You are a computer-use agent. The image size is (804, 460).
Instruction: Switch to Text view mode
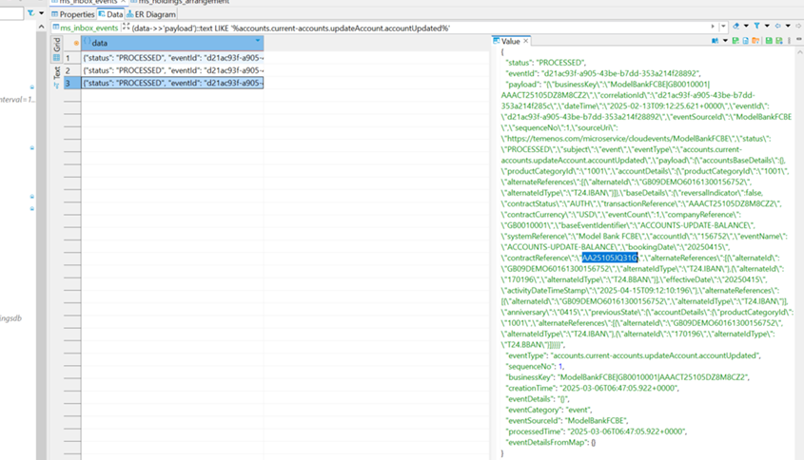[56, 71]
